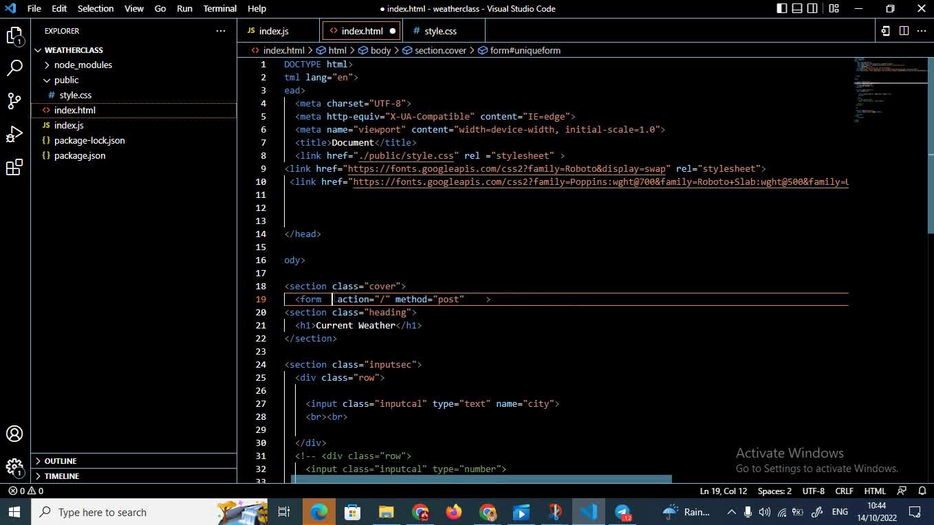Click Ln 19, Col 12 in status bar

point(723,491)
